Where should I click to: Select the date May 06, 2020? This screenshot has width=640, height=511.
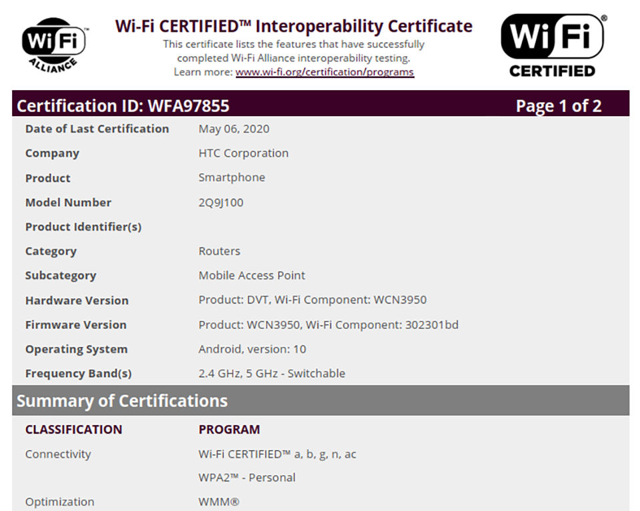234,129
